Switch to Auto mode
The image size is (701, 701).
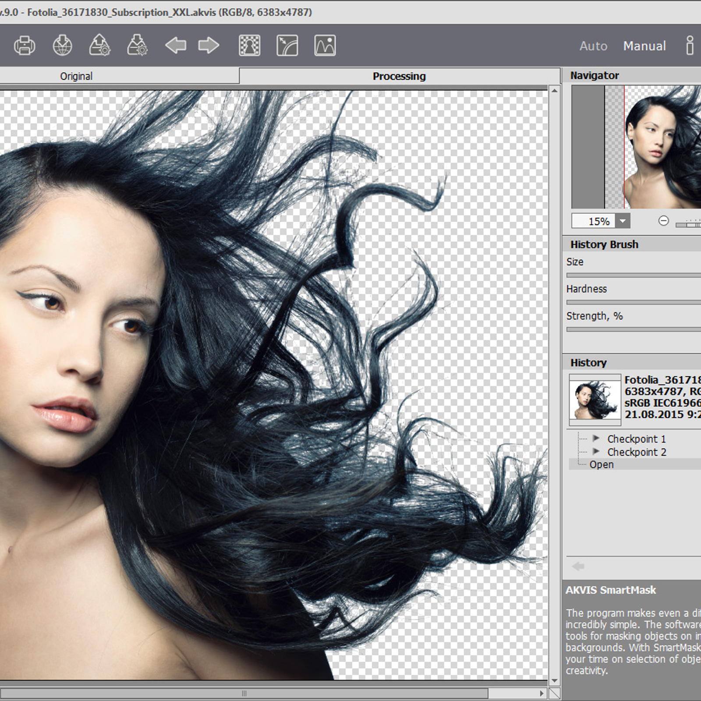coord(594,46)
